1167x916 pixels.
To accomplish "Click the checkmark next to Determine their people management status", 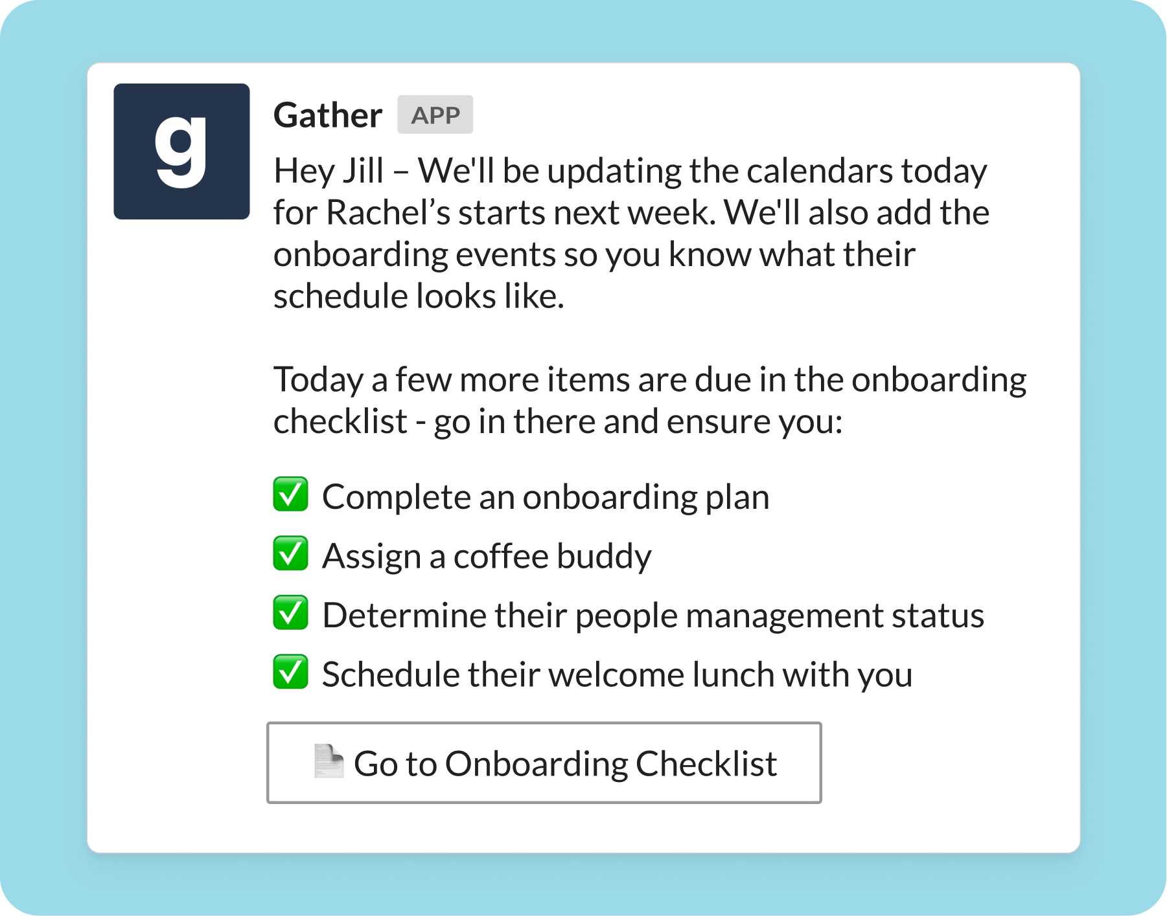I will coord(290,613).
